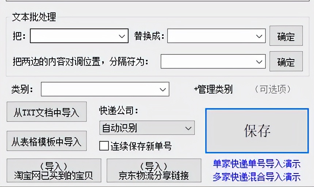The image size is (314, 187).
Task: Focus the 分隔符为 input field
Action: point(208,61)
